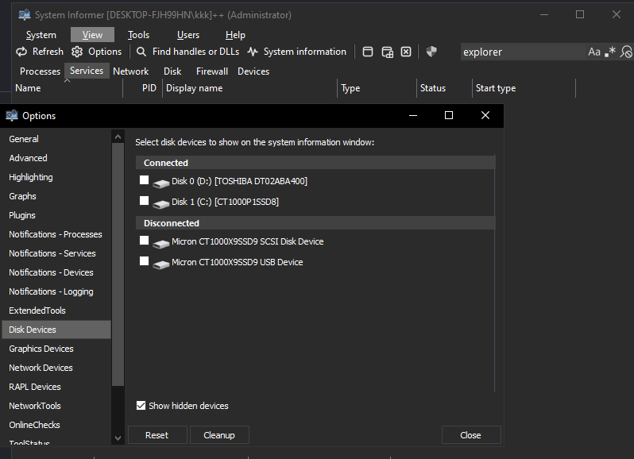Open the Users menu
Image resolution: width=634 pixels, height=459 pixels.
pos(188,35)
